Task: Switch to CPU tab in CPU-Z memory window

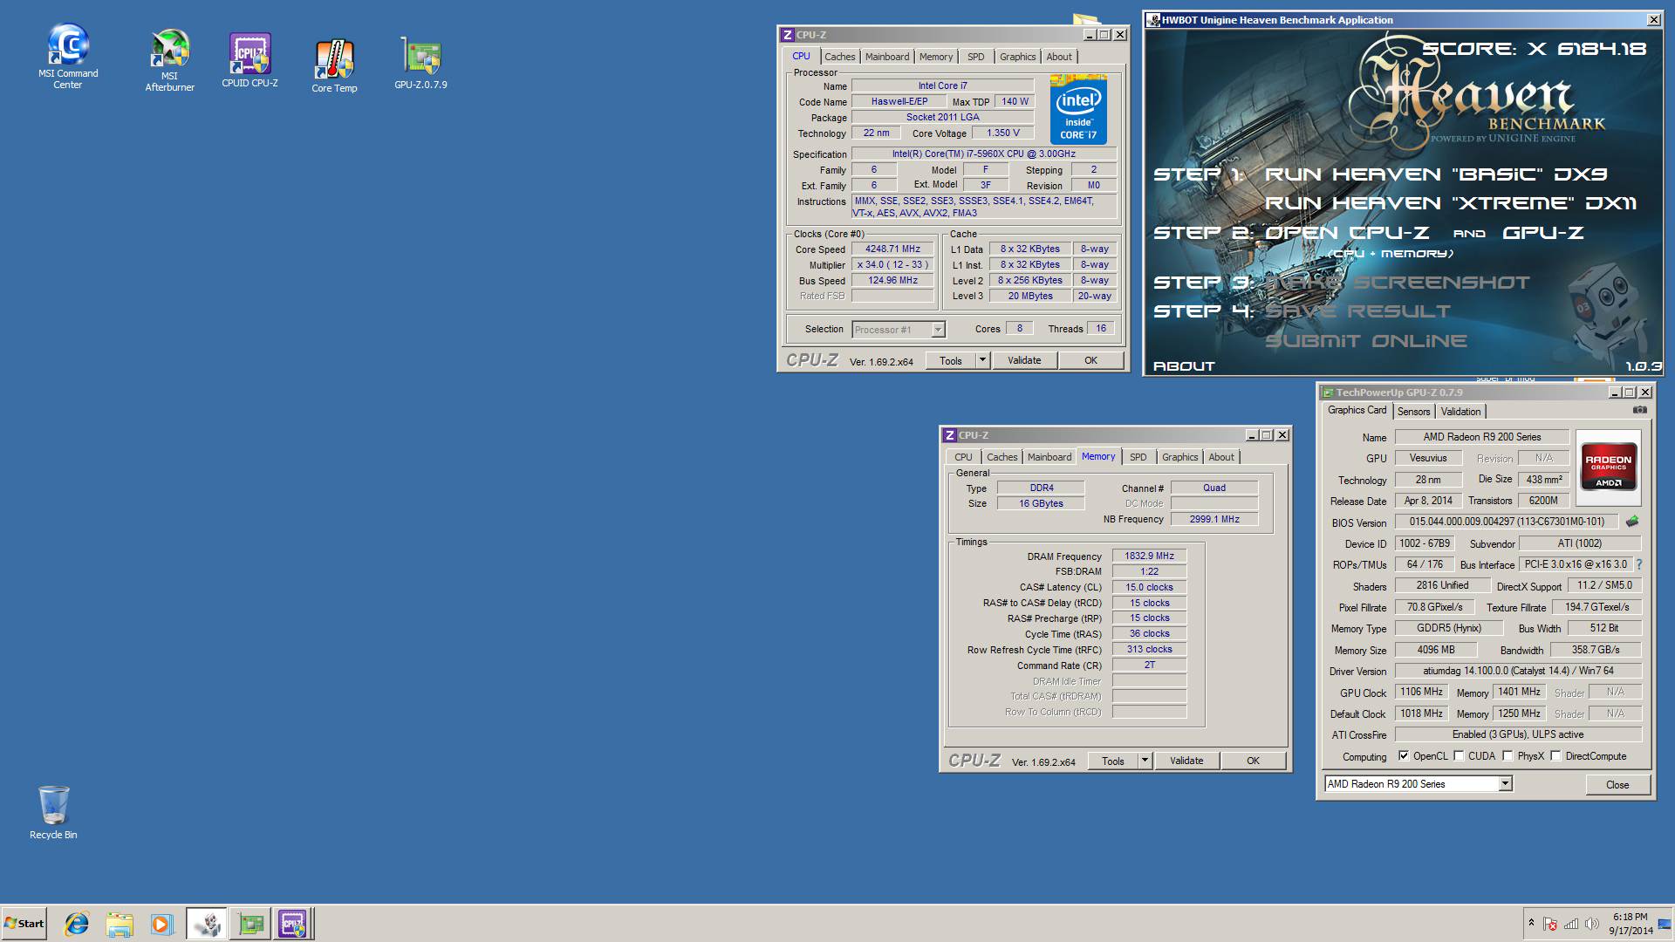Action: pyautogui.click(x=963, y=457)
